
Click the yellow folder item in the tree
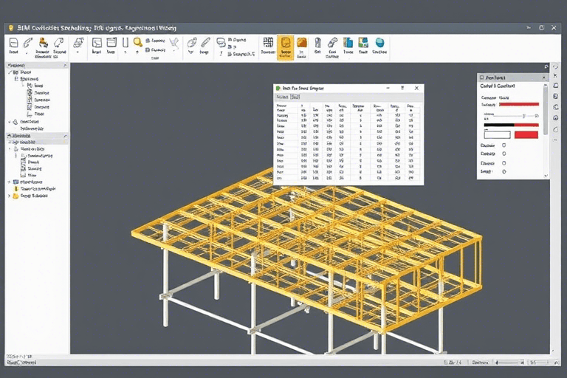[x=16, y=196]
